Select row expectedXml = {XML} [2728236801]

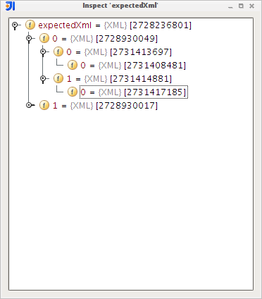point(115,25)
